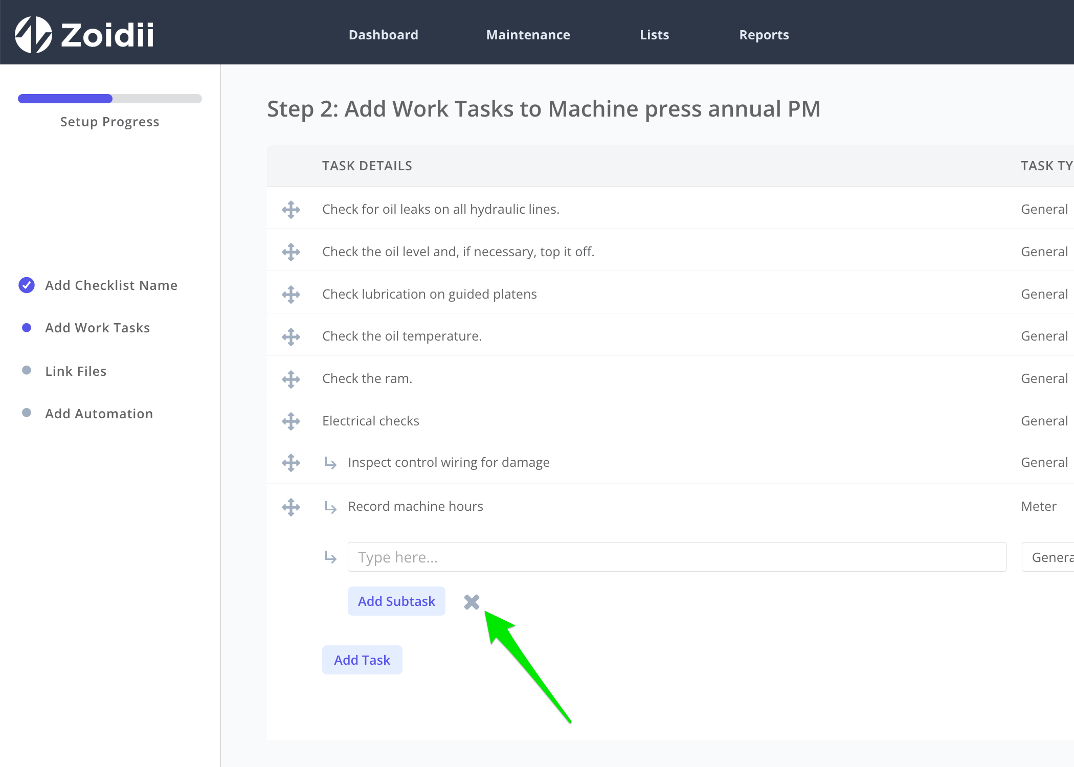Grab move handle for oil level task
This screenshot has width=1074, height=767.
[x=291, y=252]
